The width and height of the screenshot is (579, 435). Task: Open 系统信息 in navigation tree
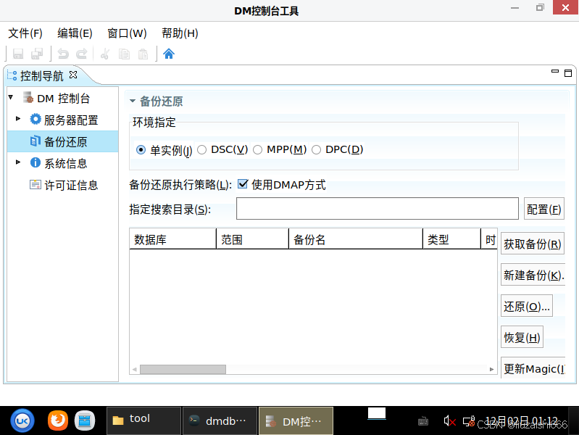pos(65,163)
